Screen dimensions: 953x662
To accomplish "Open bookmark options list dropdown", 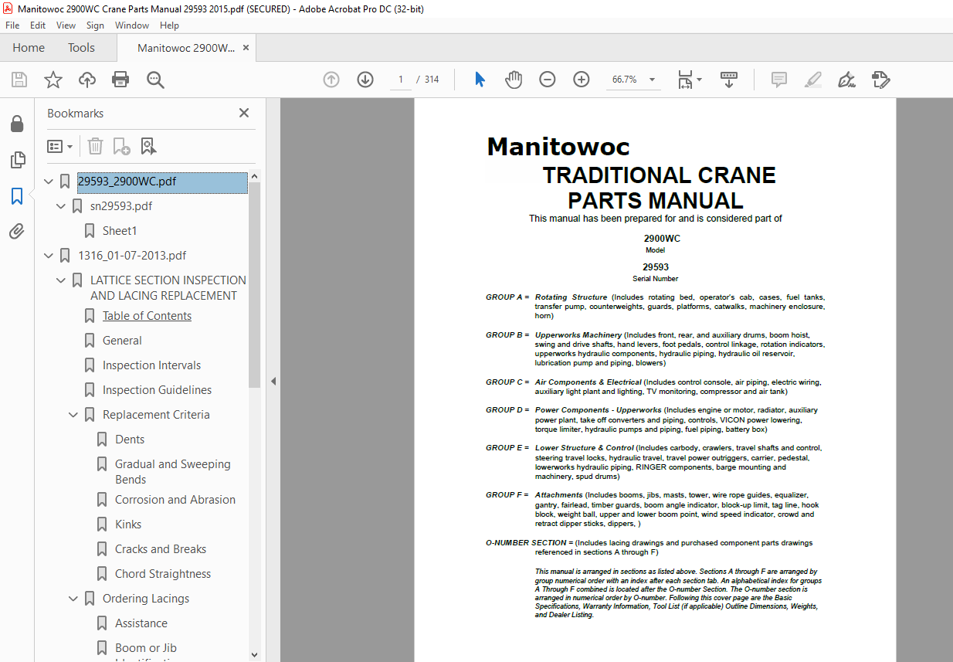I will tap(59, 146).
